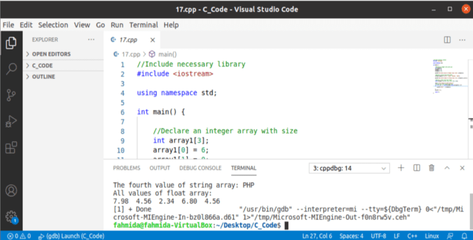Click the code minimap preview
Viewport: 473px width, 240px height.
pyautogui.click(x=448, y=76)
